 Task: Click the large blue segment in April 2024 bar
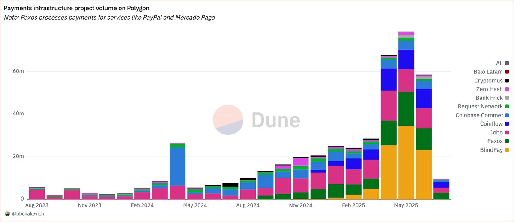coord(177,166)
